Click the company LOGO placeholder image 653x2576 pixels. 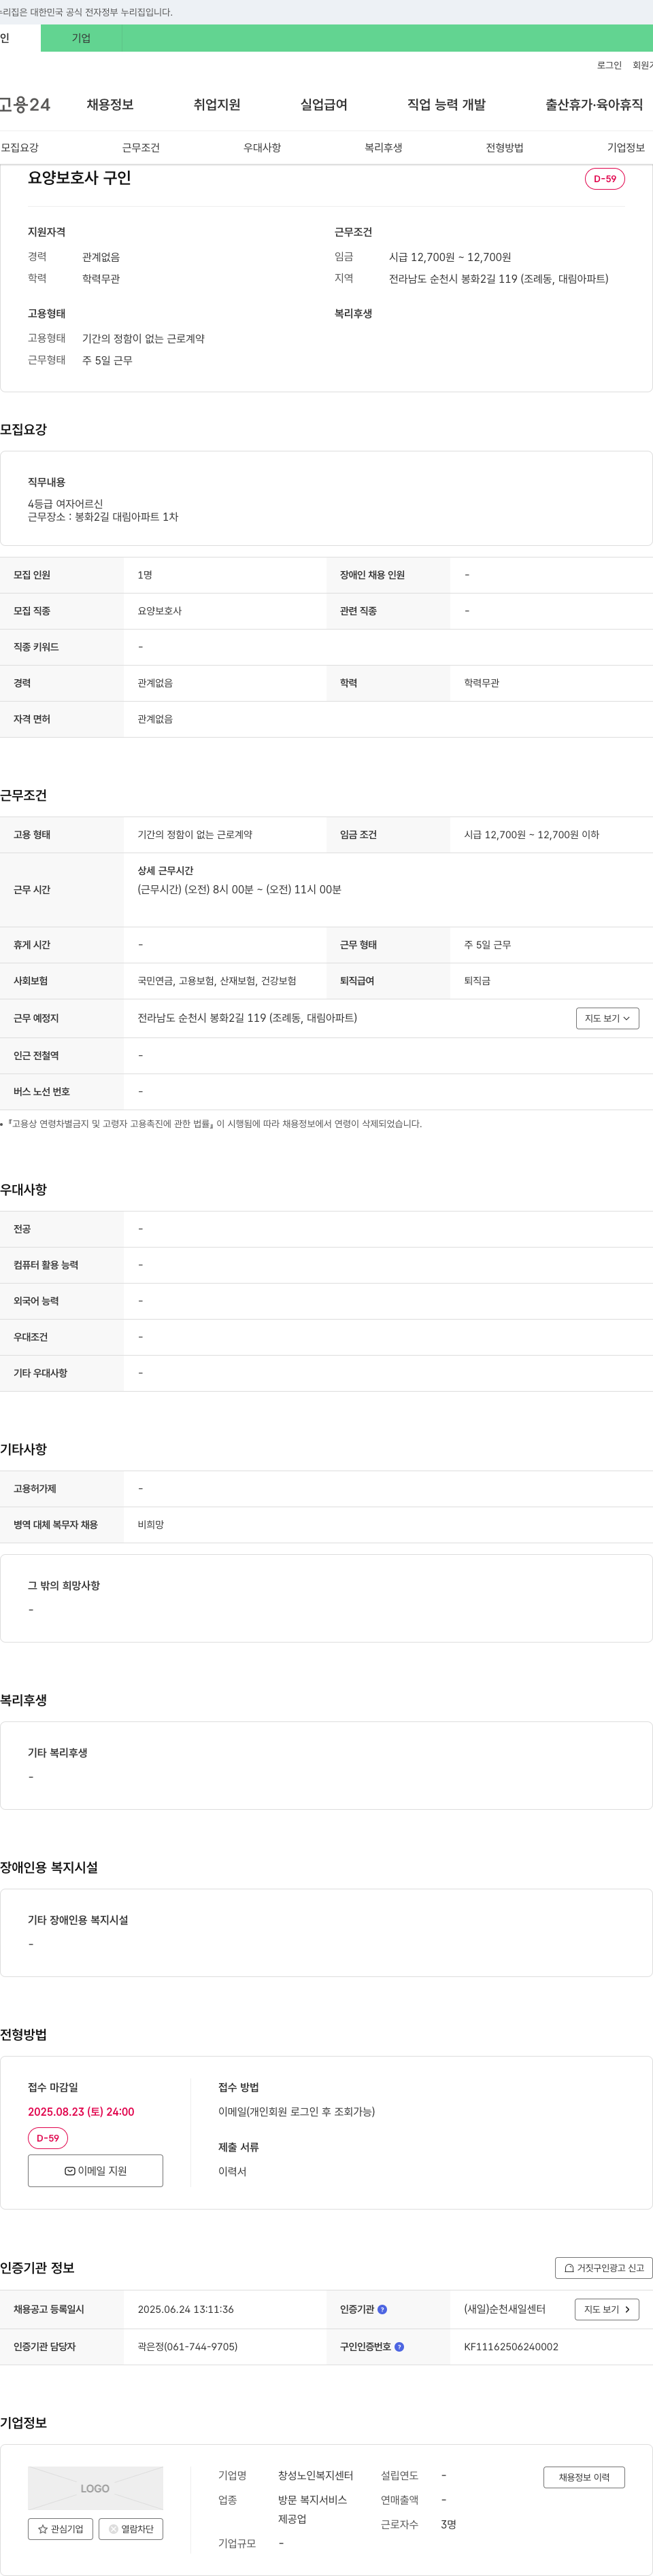click(x=95, y=2488)
